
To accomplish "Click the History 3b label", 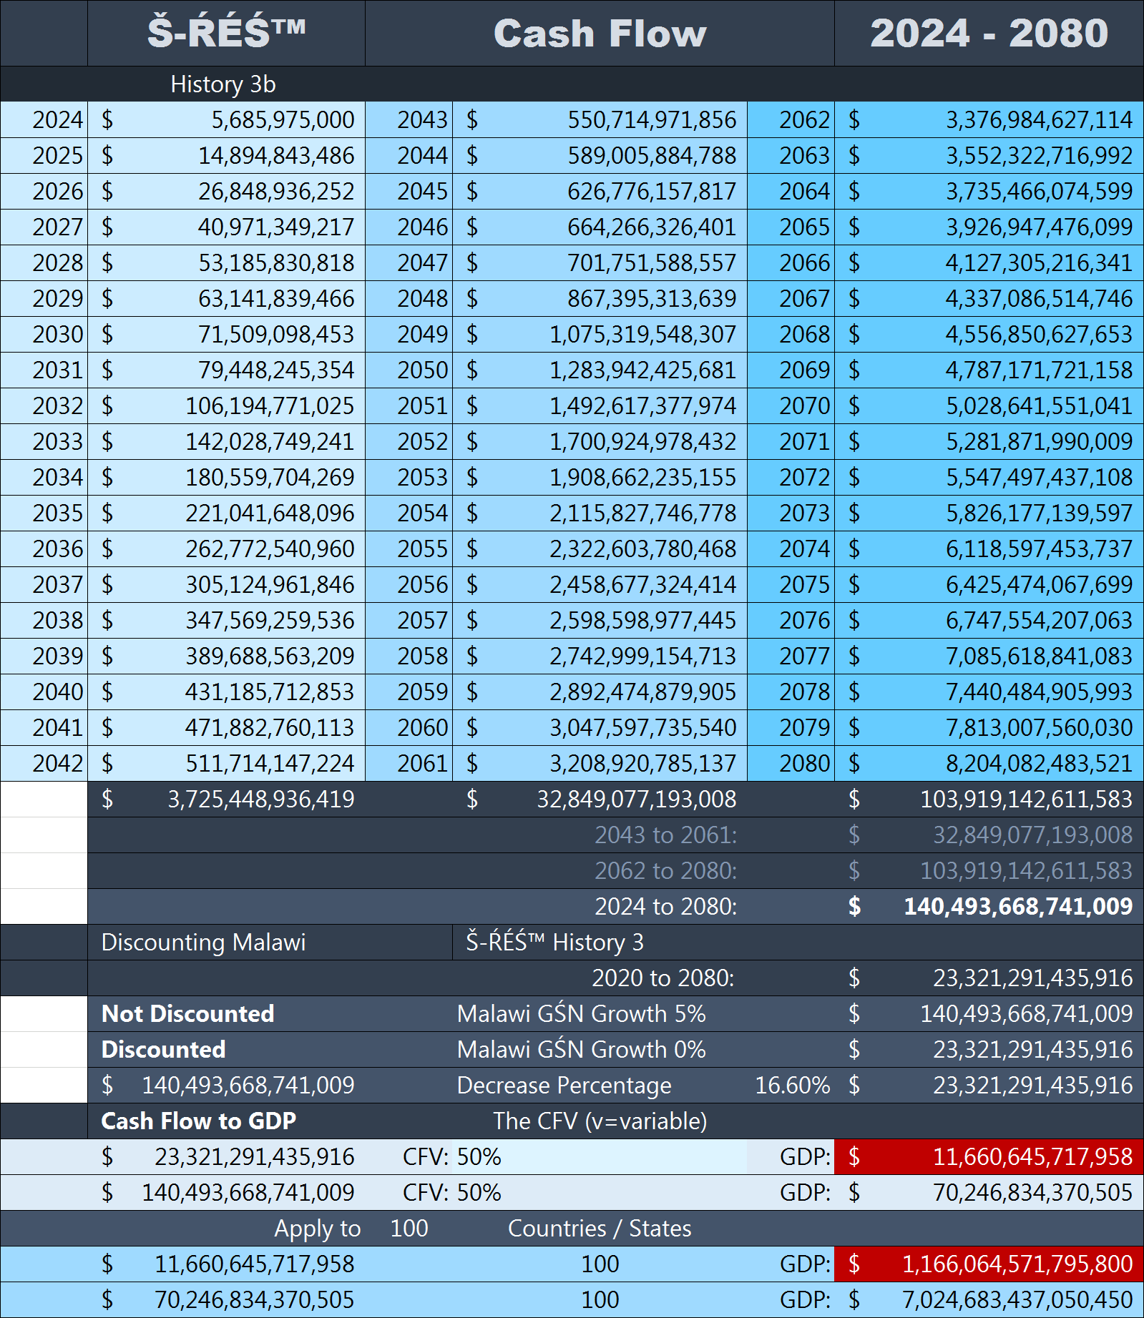I will click(x=223, y=84).
